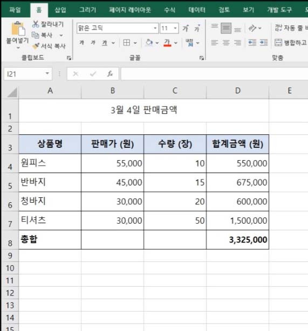Decrease indent
308x331 pixels.
click(x=252, y=43)
